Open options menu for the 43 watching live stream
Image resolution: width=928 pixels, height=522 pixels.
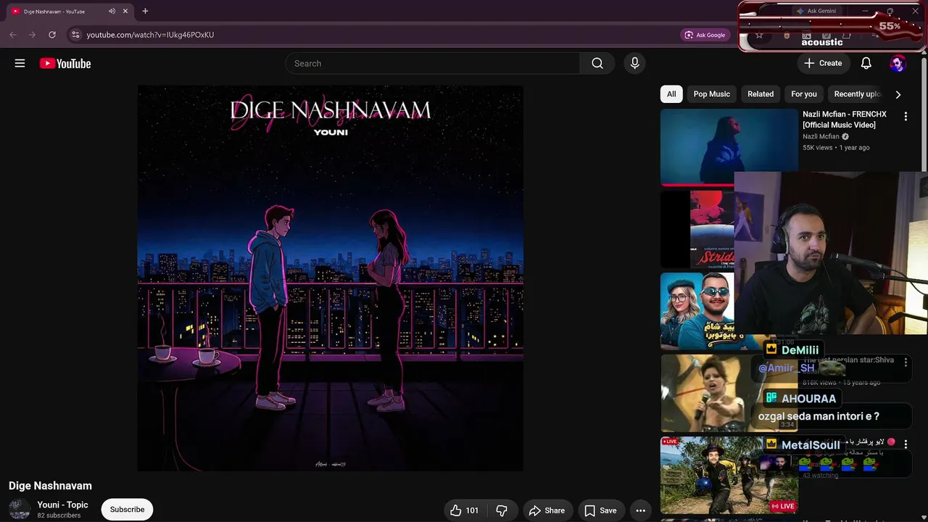click(905, 443)
